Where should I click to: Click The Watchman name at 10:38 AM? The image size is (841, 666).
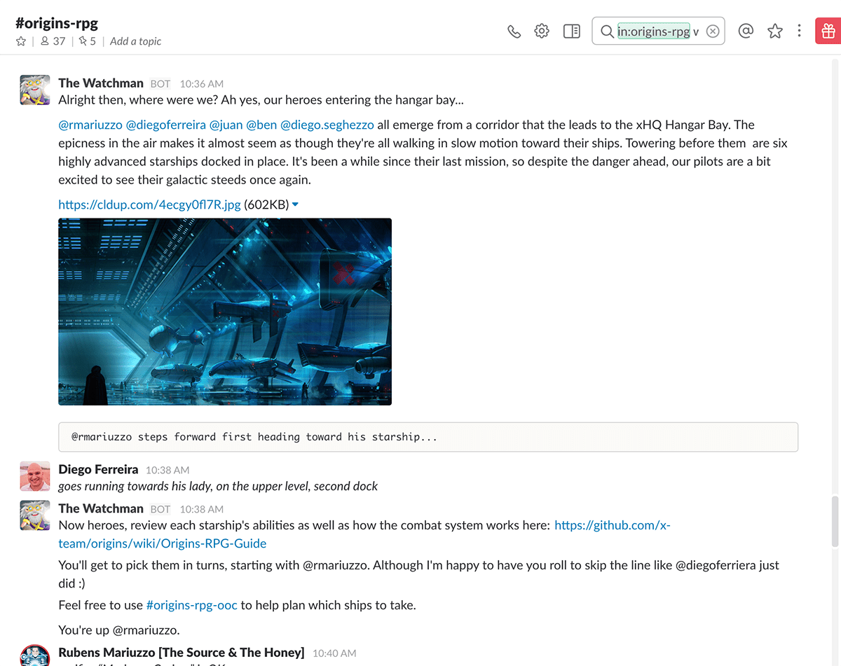click(101, 508)
